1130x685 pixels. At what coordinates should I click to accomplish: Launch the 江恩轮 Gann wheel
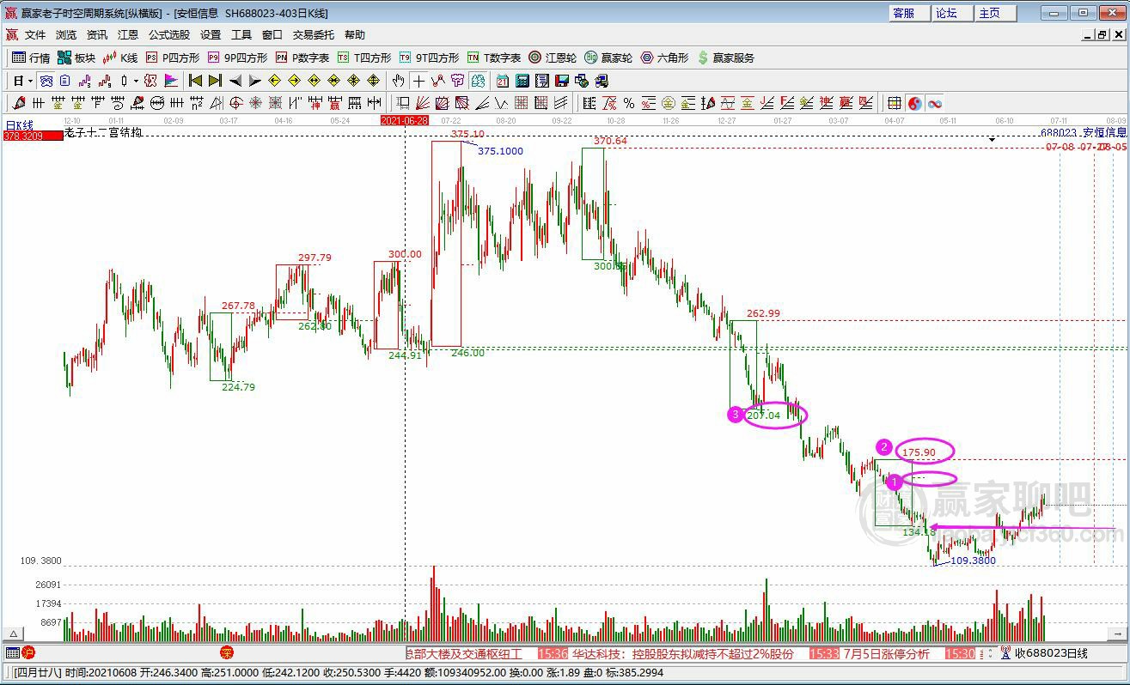coord(552,58)
